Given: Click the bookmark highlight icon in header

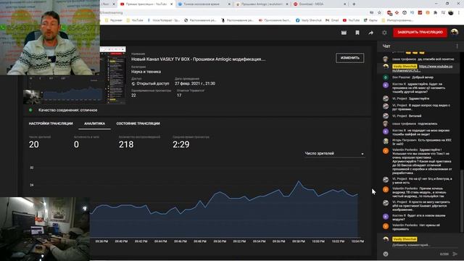Looking at the screenshot, I should (357, 33).
